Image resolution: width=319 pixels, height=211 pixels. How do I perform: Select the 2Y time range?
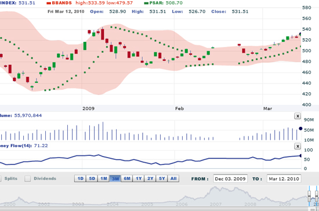(x=150, y=179)
